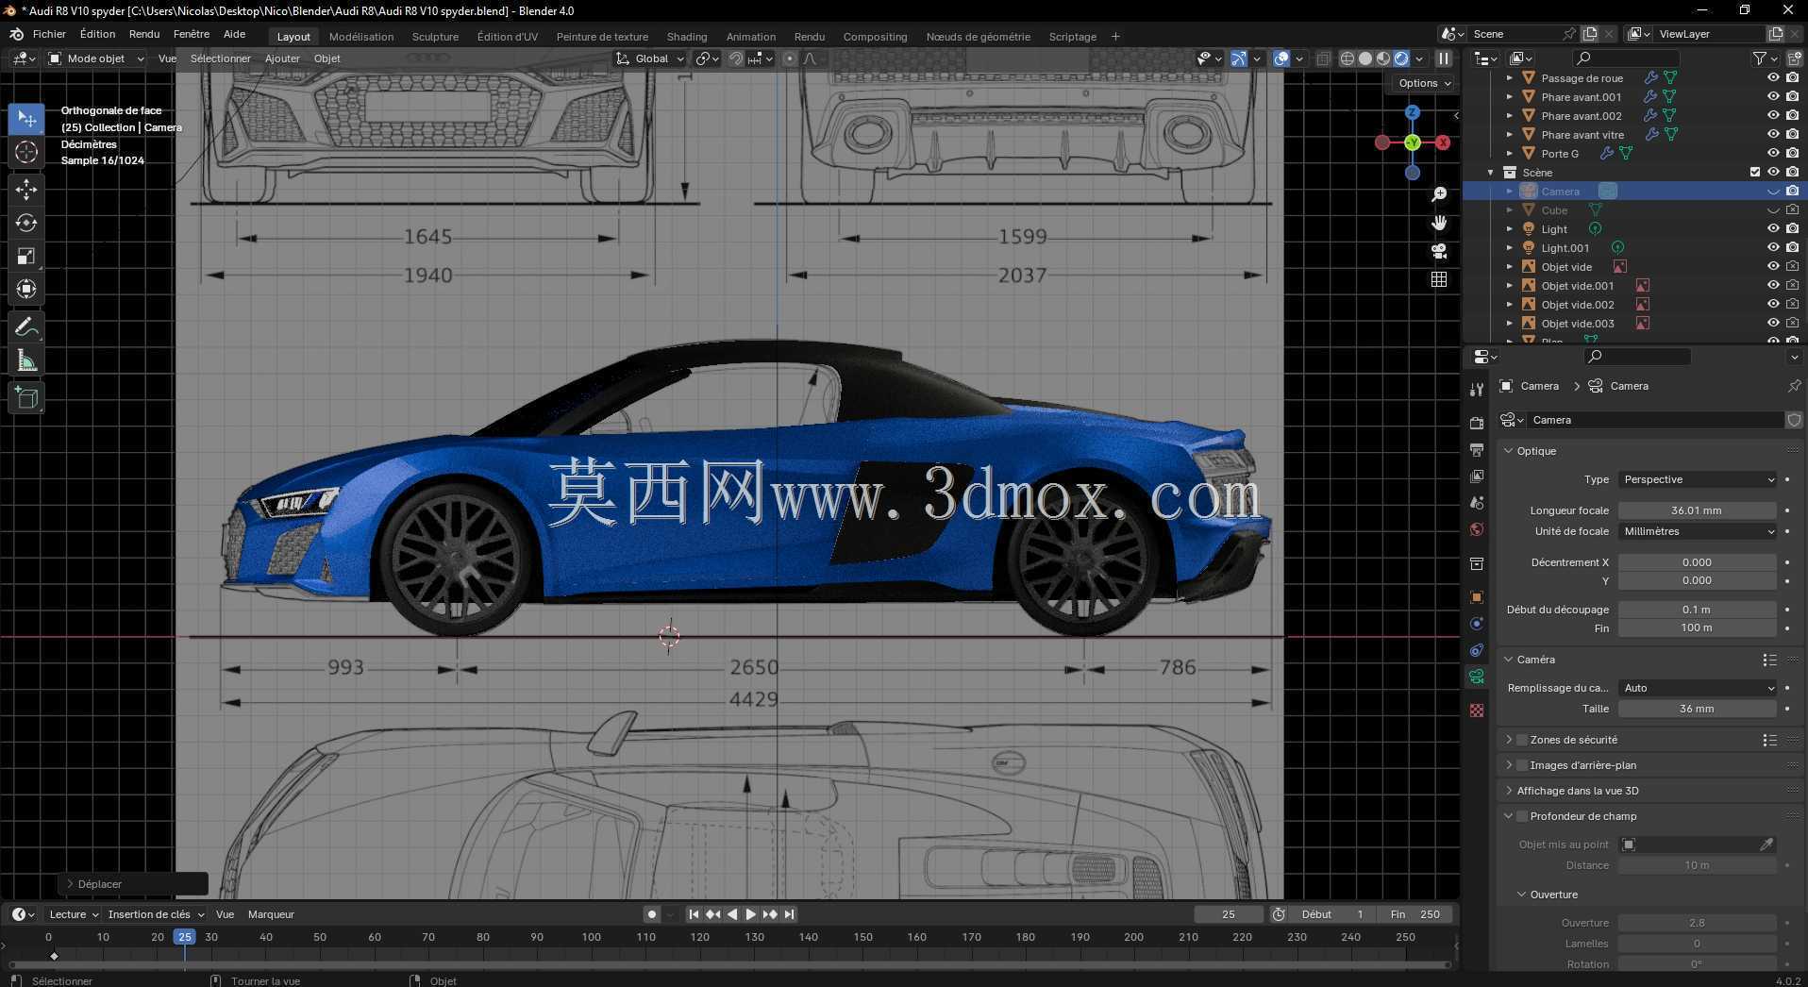Pause viewport render preview
Screen dimensions: 1808x987
(x=1444, y=59)
